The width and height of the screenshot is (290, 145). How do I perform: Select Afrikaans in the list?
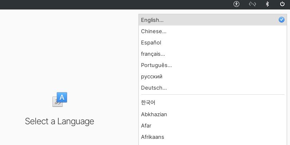[213, 137]
